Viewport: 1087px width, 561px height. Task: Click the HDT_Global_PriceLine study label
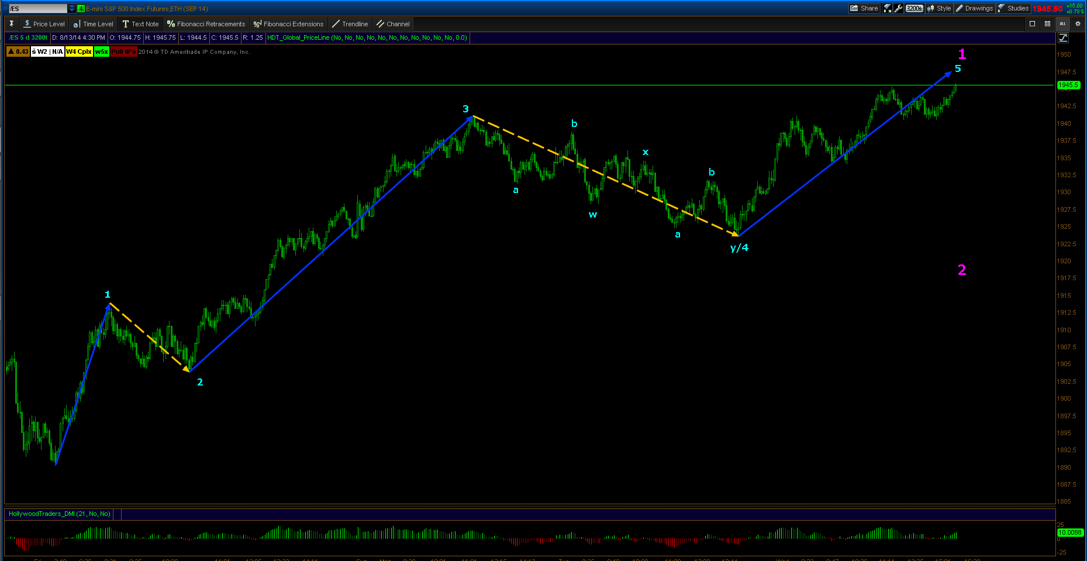[367, 37]
